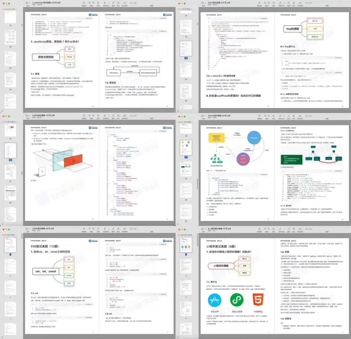Image resolution: width=351 pixels, height=339 pixels.
Task: Use the highlight pen in the 6.小程序 PDF window
Action: point(280,229)
